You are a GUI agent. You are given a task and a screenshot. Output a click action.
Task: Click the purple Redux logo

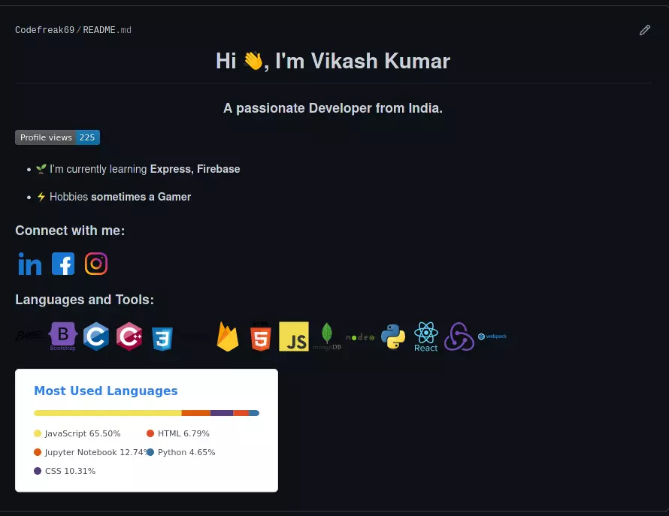point(459,336)
